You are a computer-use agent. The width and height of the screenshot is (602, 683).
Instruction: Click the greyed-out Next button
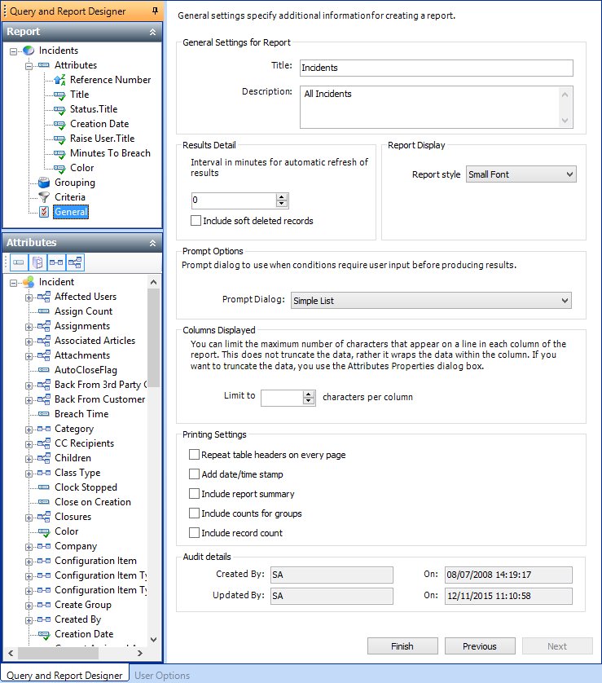pyautogui.click(x=557, y=646)
